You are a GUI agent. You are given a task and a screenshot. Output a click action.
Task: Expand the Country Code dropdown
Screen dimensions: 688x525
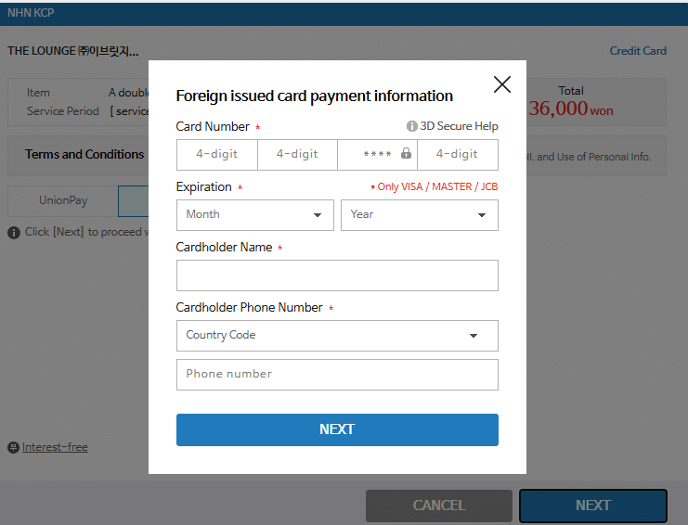pyautogui.click(x=337, y=335)
